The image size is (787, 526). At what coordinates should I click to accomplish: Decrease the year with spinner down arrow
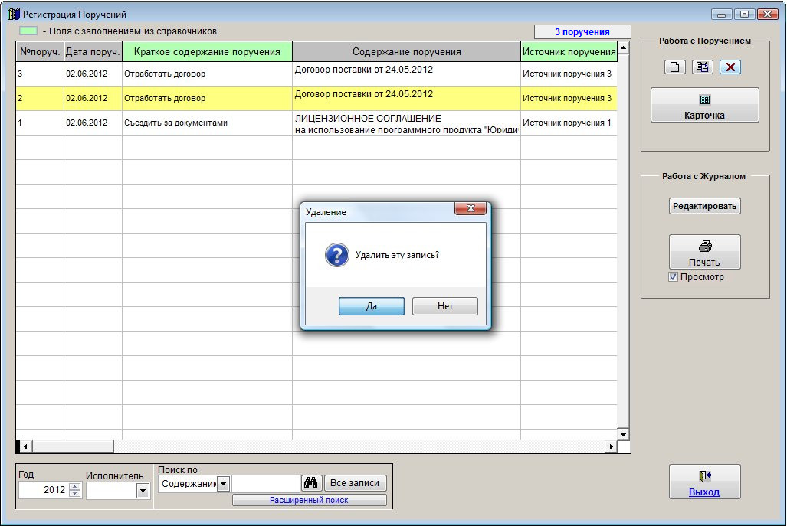pos(75,493)
